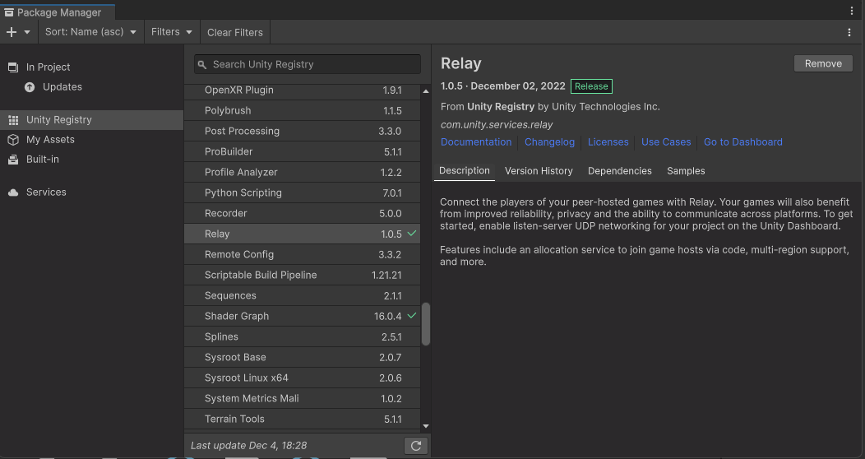The width and height of the screenshot is (865, 459).
Task: Select the Sysroot Linux x64 package
Action: [303, 378]
